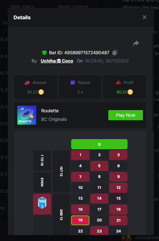Switch to the Wager contest tab
The height and width of the screenshot is (241, 159).
point(73,7)
